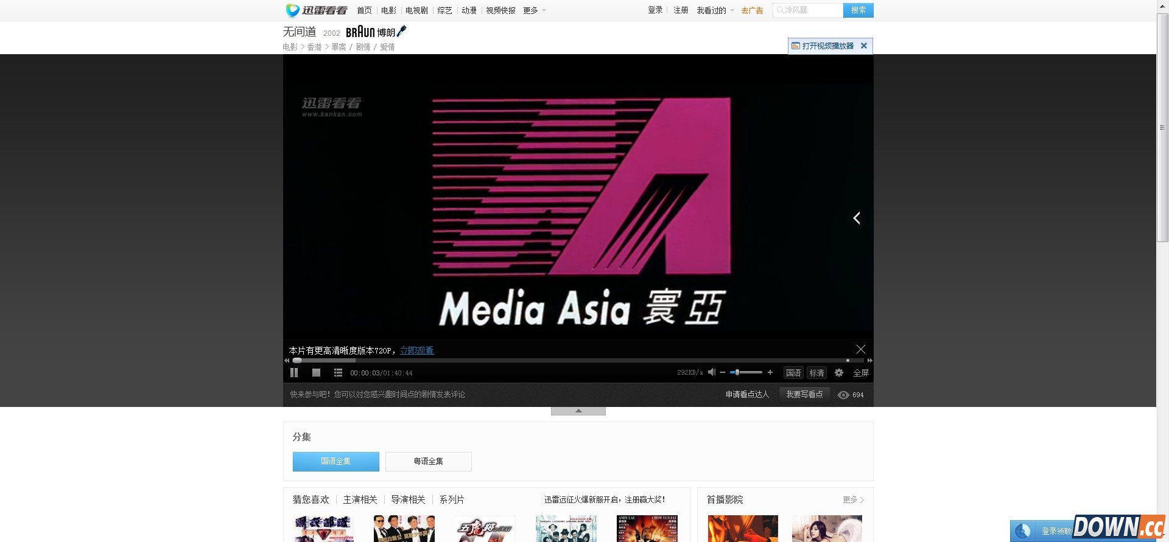Rewind using the left seek arrows

[x=287, y=361]
